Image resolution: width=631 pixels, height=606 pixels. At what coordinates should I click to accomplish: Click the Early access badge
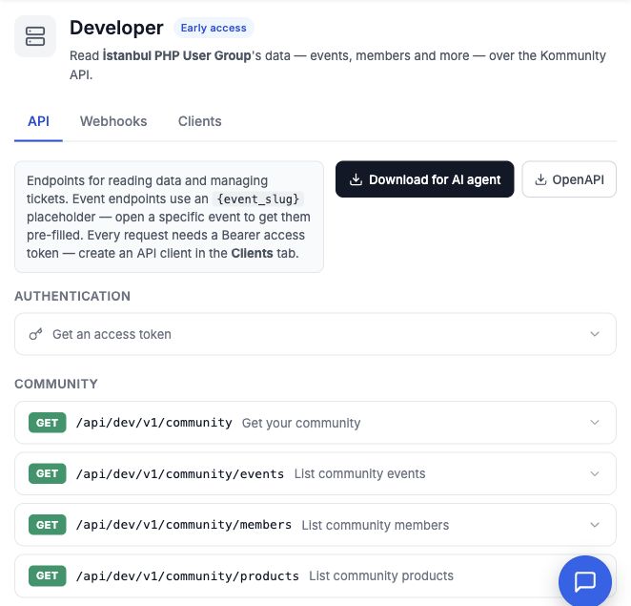tap(214, 29)
